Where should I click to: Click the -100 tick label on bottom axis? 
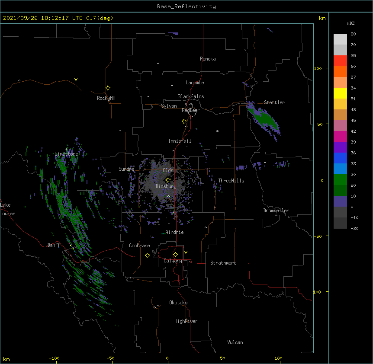(54, 358)
